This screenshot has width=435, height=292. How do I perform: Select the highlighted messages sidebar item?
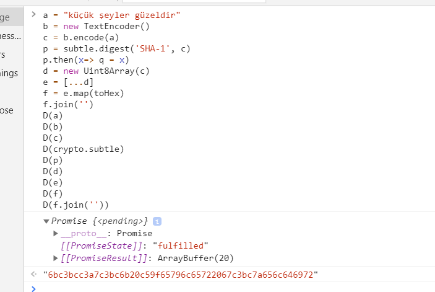[12, 17]
